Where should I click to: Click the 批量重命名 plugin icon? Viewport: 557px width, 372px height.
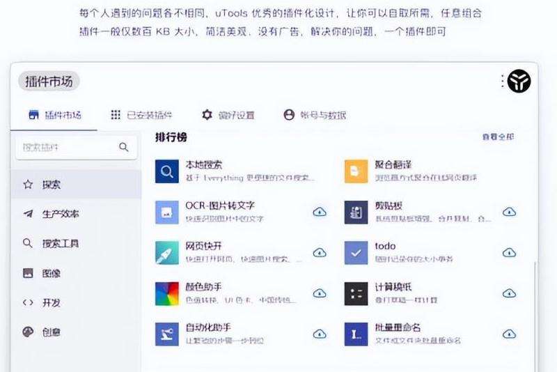tap(356, 334)
